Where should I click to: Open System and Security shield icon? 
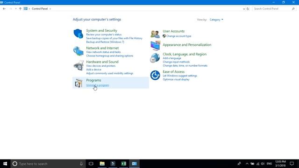78,34
